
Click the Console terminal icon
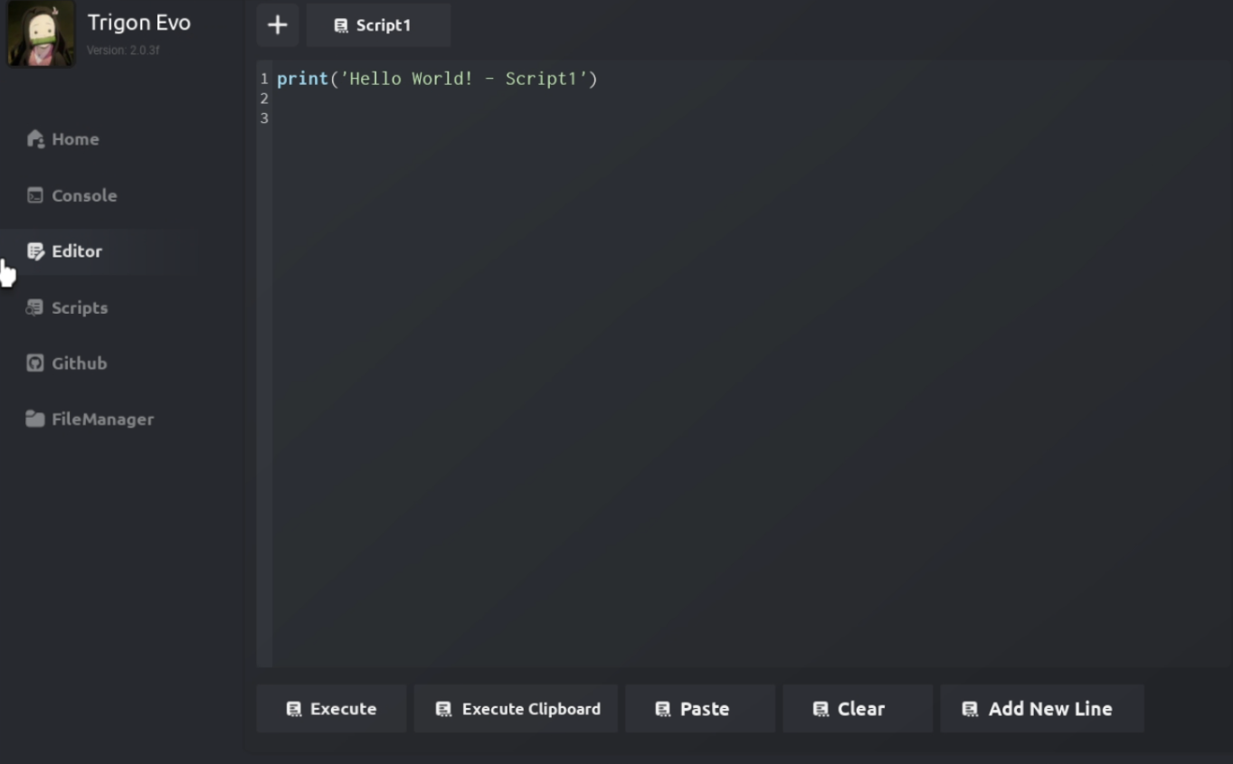click(34, 195)
